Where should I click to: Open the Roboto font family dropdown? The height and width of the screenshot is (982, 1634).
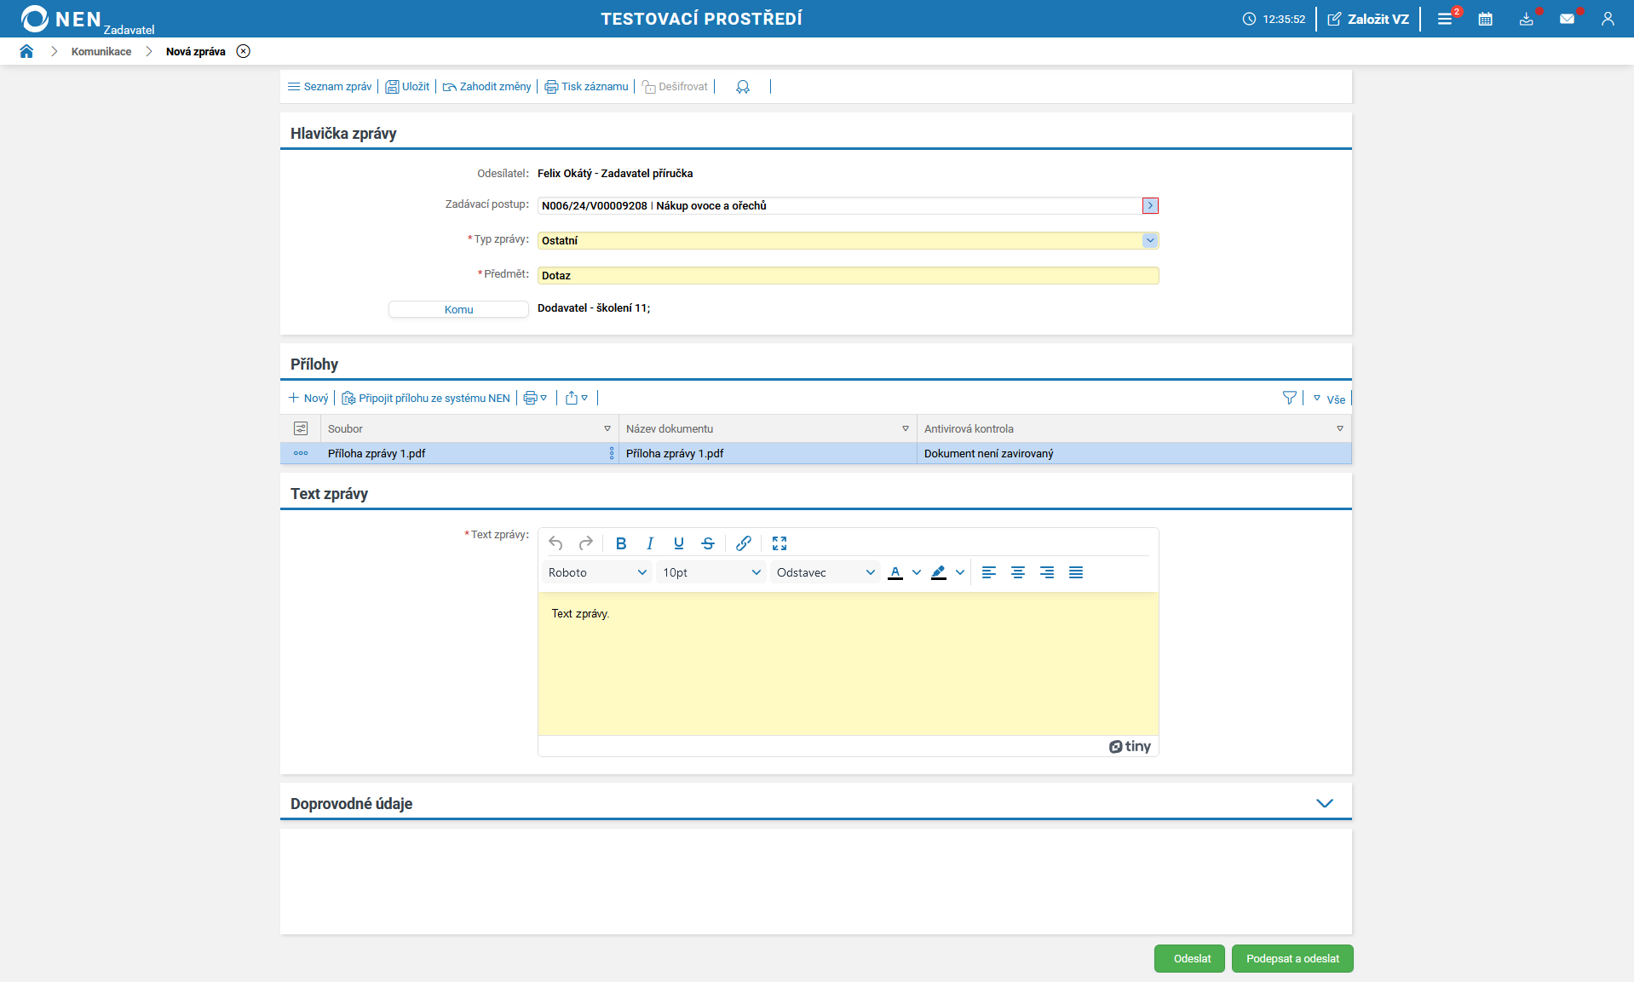click(597, 572)
